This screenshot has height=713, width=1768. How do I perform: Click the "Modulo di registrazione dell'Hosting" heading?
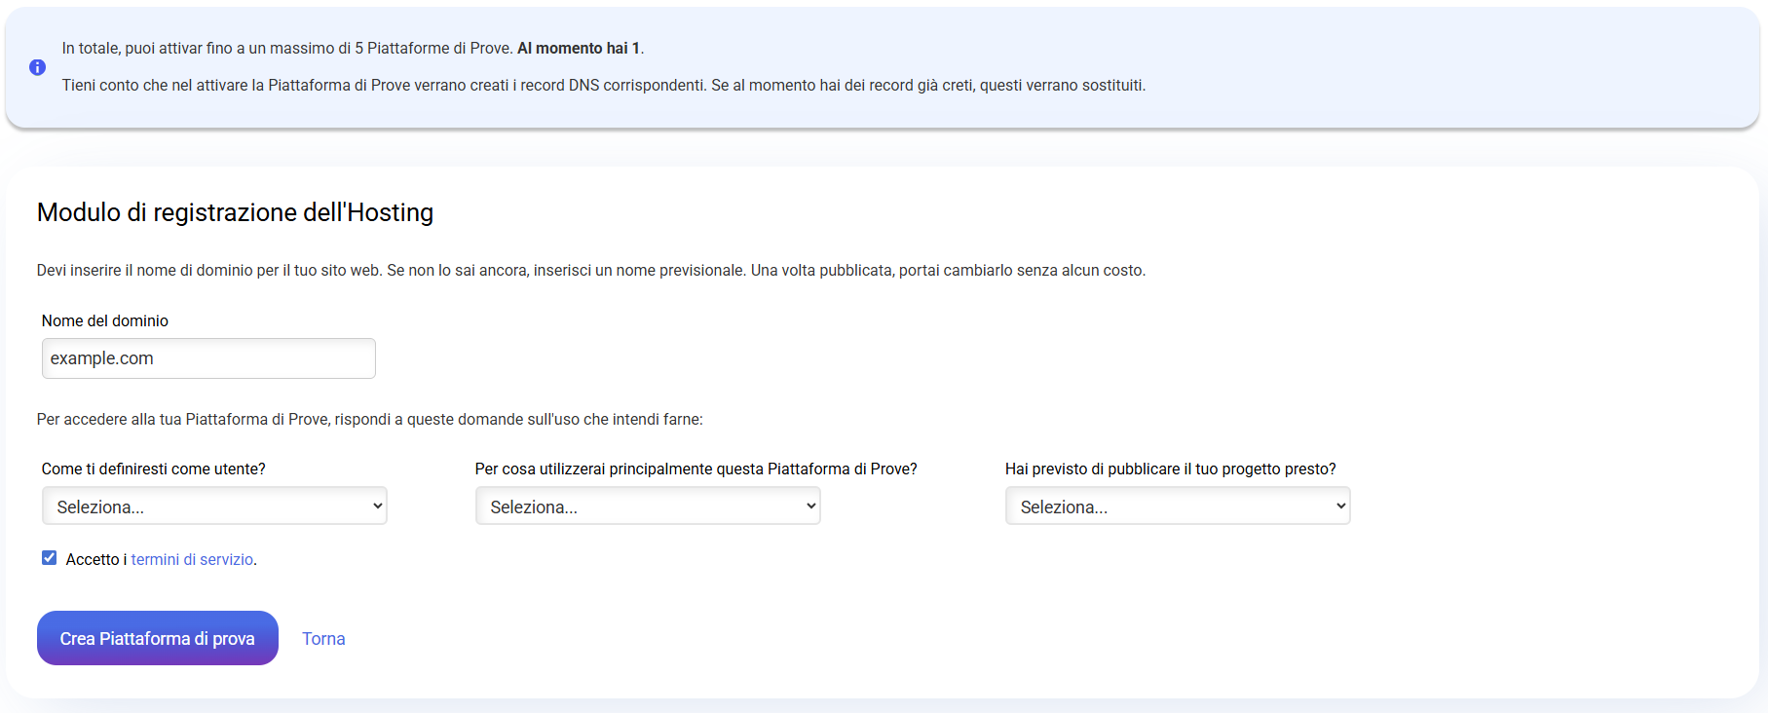click(235, 212)
